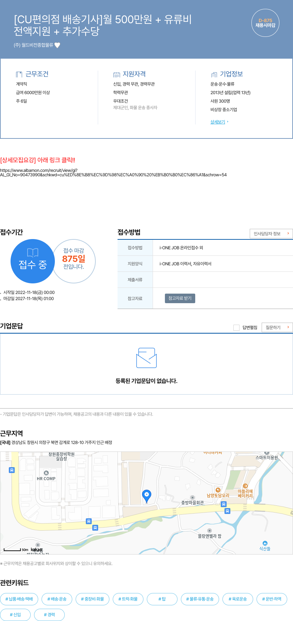Viewport: 293px width, 621px height.
Task: Select the #배송·운송 keyword tag
Action: (57, 599)
